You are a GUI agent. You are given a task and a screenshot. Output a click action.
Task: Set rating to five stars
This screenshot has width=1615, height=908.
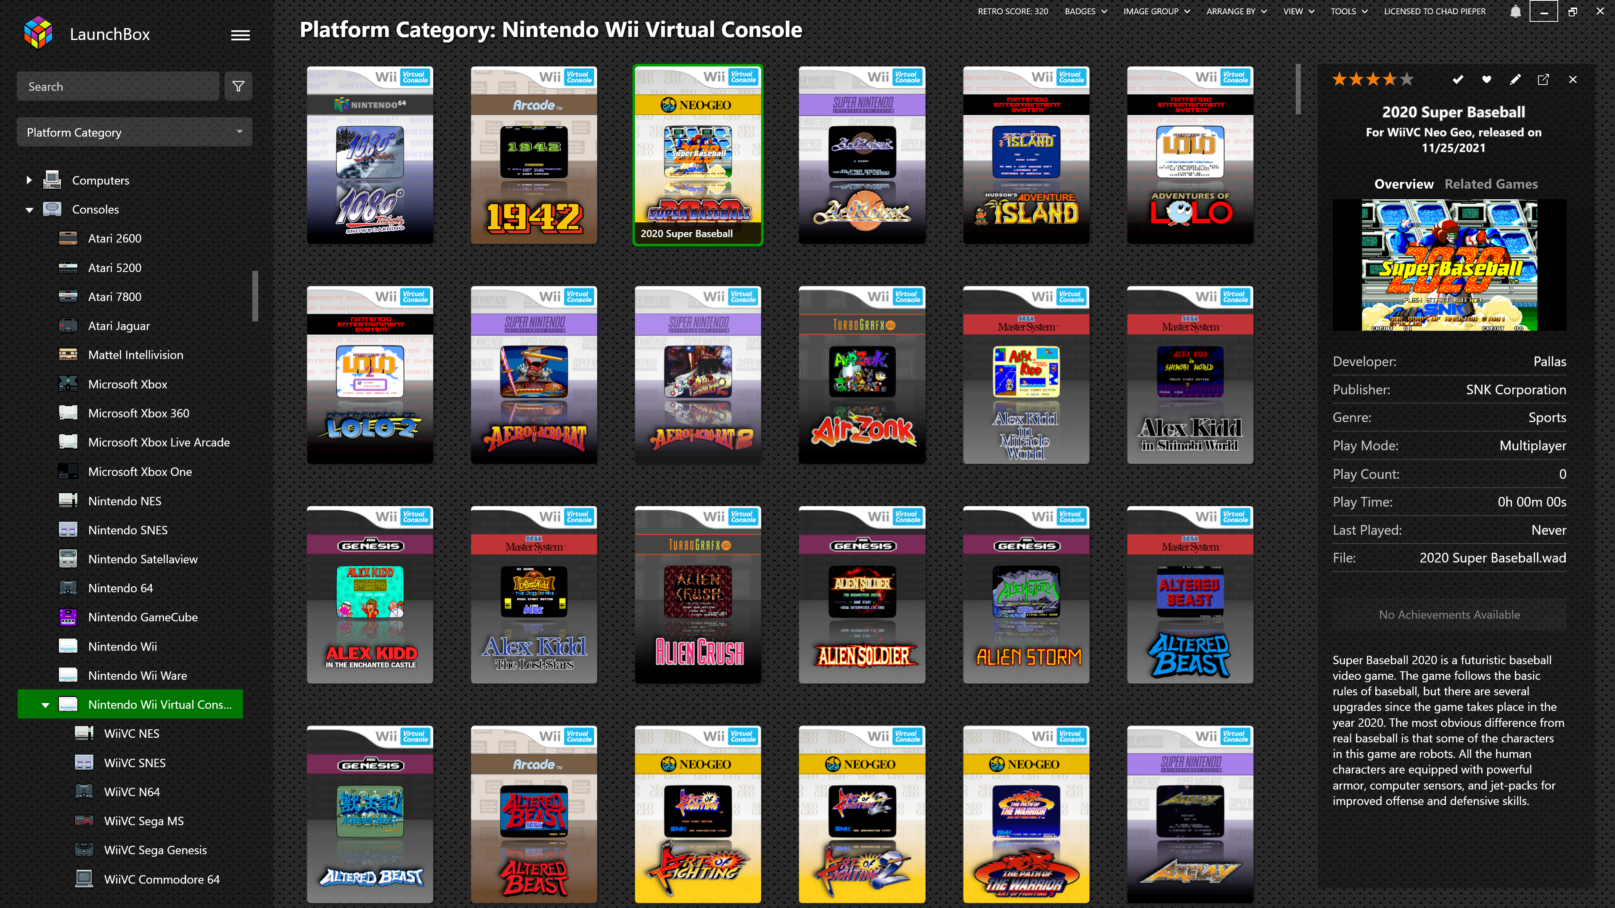(1407, 79)
